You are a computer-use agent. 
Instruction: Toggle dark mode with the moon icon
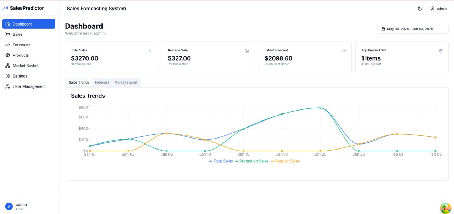tap(420, 8)
